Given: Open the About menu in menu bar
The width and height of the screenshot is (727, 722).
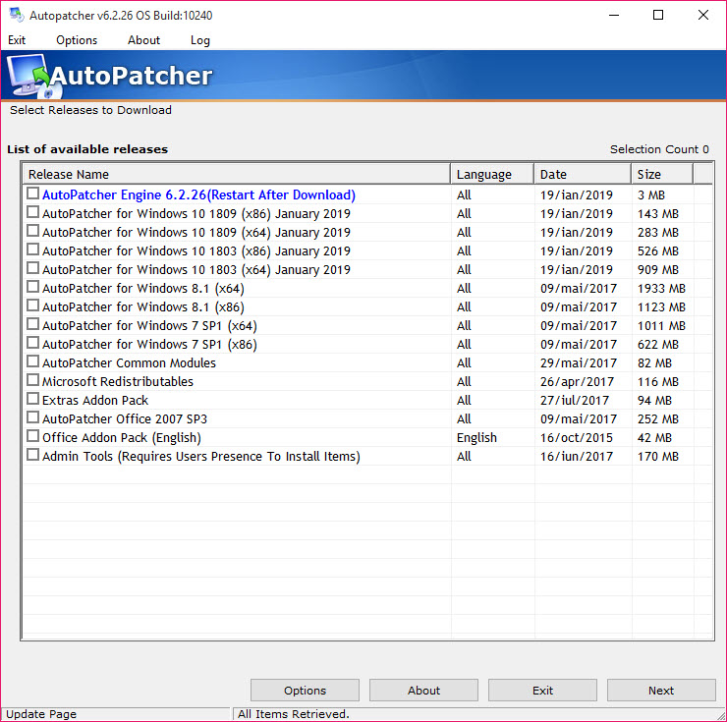Looking at the screenshot, I should (x=143, y=40).
